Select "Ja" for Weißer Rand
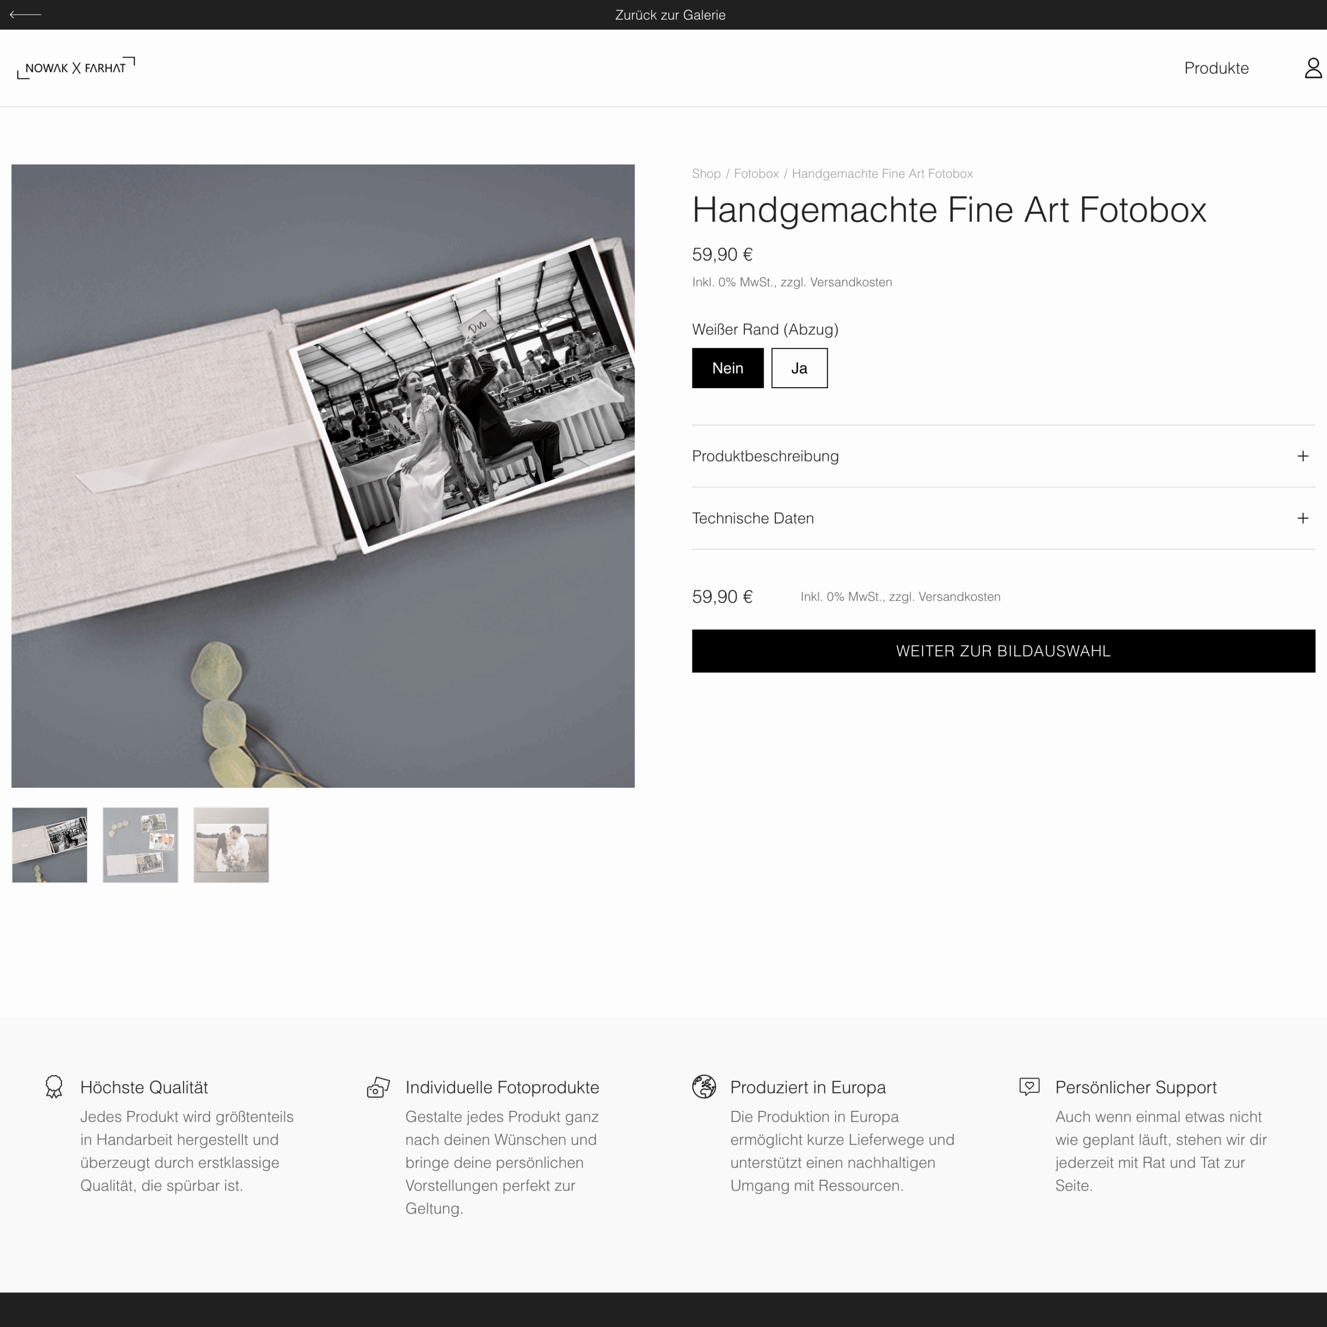Viewport: 1327px width, 1327px height. pos(799,368)
